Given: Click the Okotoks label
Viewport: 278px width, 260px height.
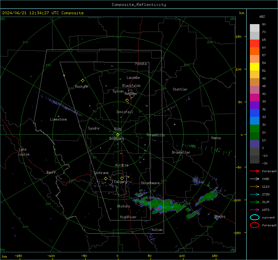Looking at the screenshot, I should [124, 206].
